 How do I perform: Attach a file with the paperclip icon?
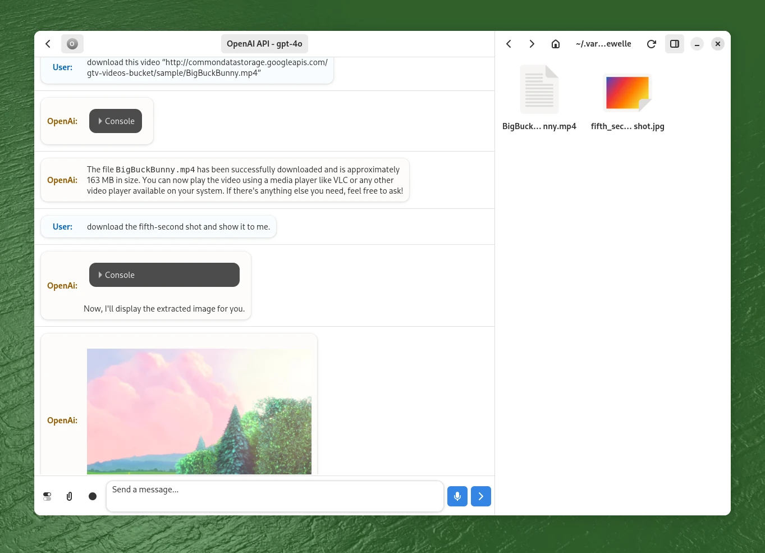pos(69,496)
